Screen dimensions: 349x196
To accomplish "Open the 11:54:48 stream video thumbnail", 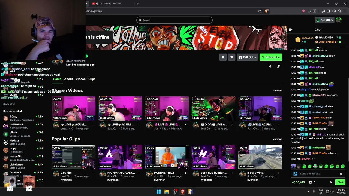I will tap(213, 109).
